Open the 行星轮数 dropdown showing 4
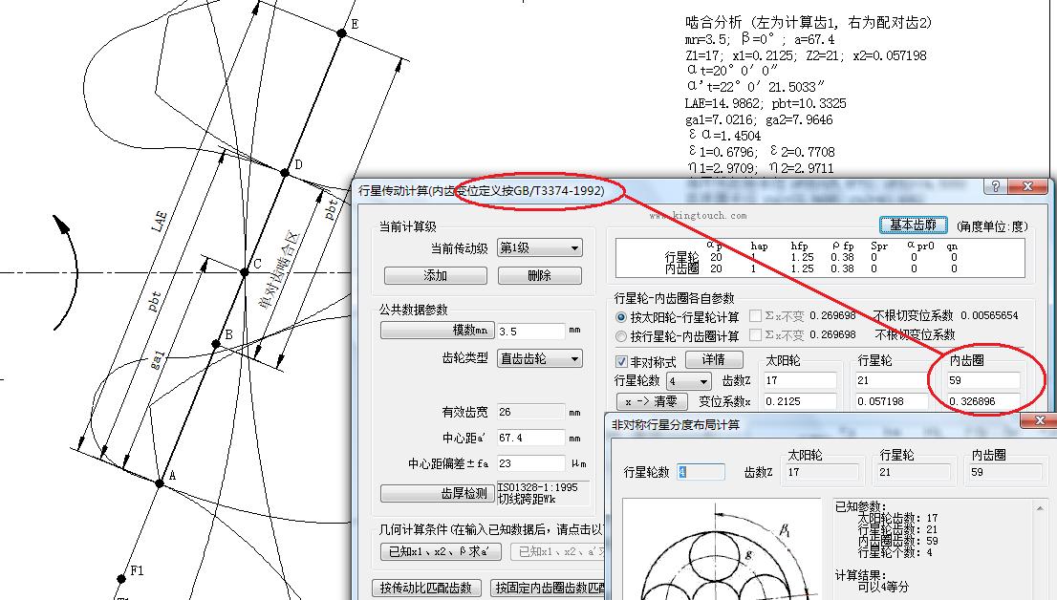This screenshot has width=1057, height=600. (688, 381)
